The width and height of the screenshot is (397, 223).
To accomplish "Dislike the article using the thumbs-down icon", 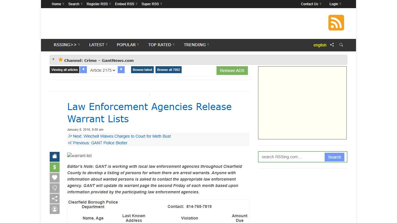I will [54, 188].
